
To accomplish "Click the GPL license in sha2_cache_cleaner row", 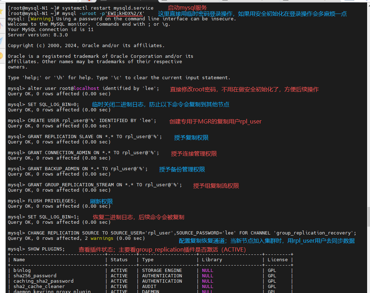I will [272, 287].
